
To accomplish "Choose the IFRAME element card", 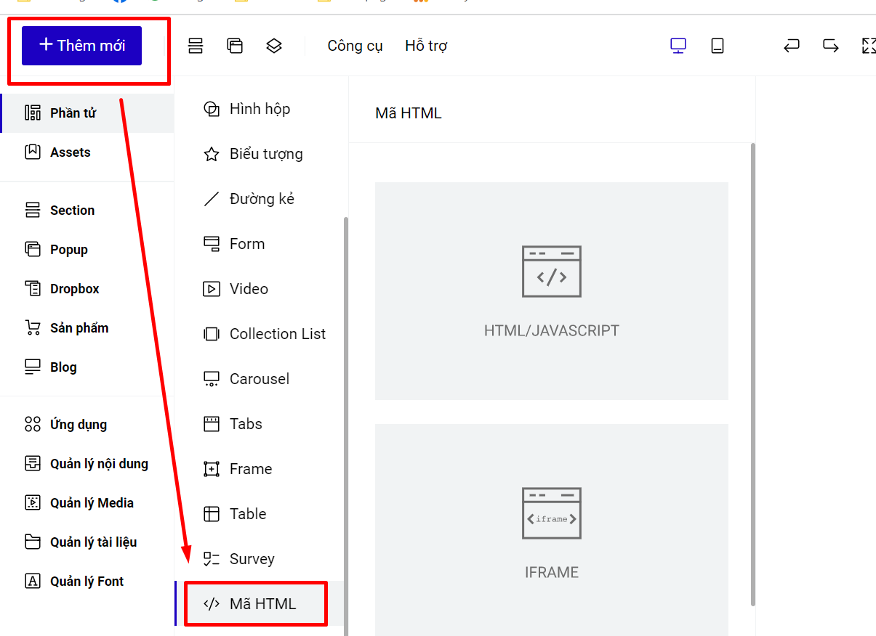I will 552,530.
